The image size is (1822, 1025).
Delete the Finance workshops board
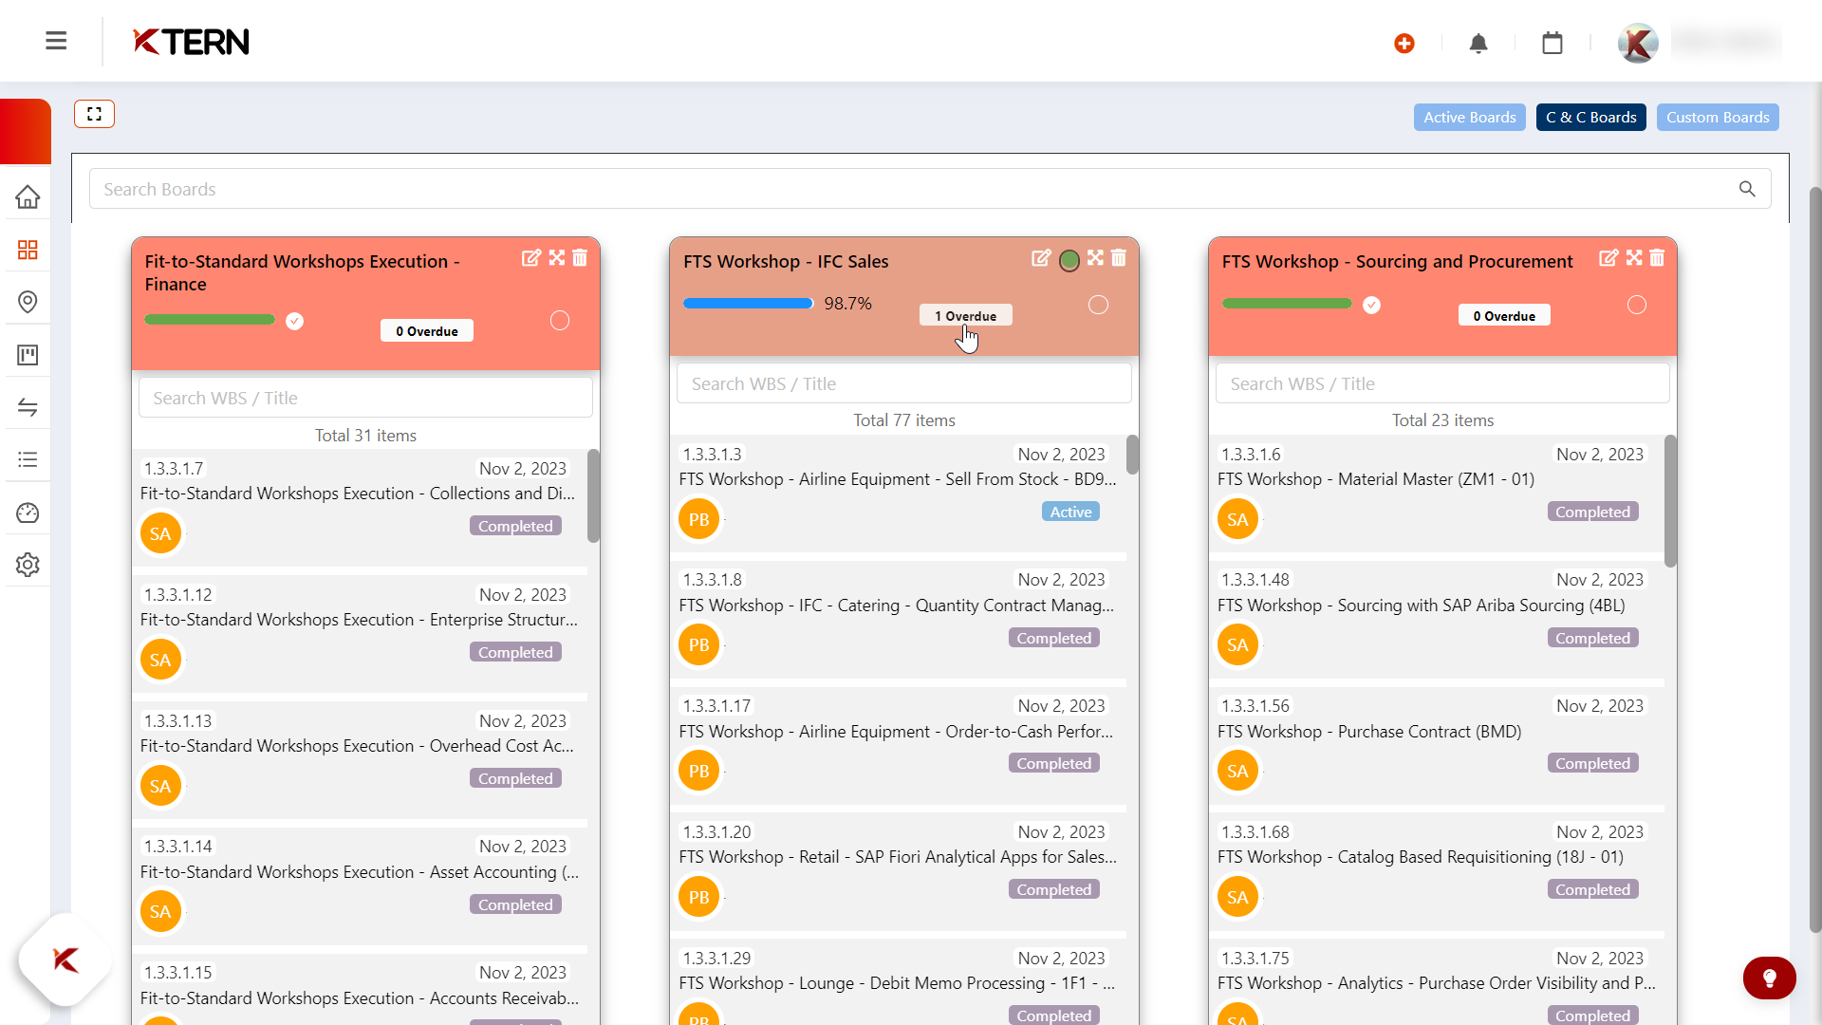(580, 258)
